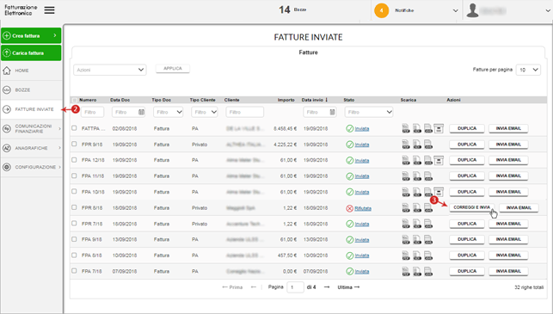Screen dimensions: 553x314
Task: Select checkbox for invoice FPR 9/18
Action: point(74,144)
